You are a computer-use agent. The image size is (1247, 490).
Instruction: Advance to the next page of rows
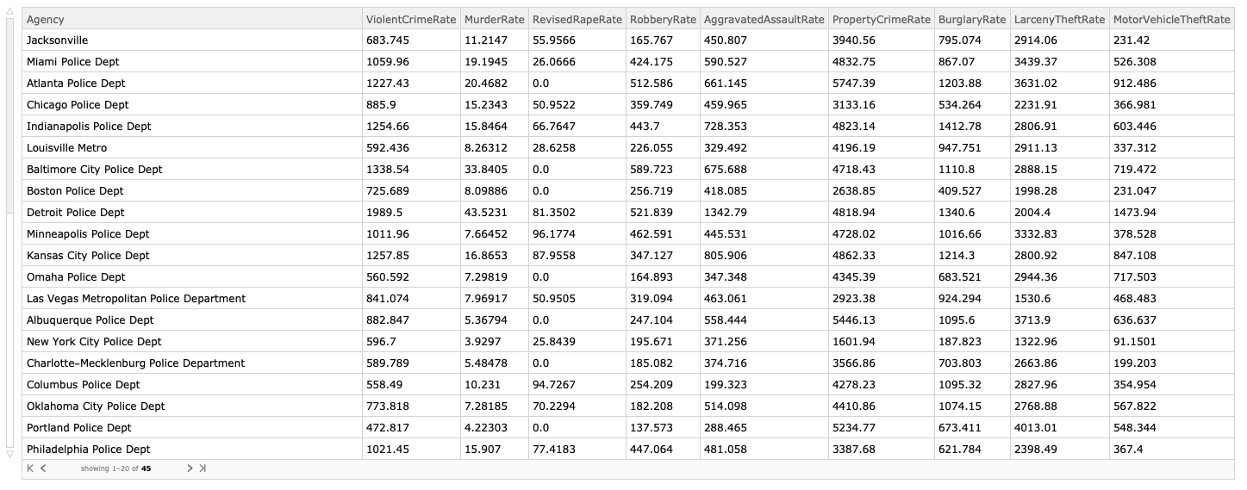[190, 468]
